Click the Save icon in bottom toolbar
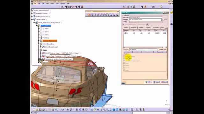204x114 pixels. 40,110
